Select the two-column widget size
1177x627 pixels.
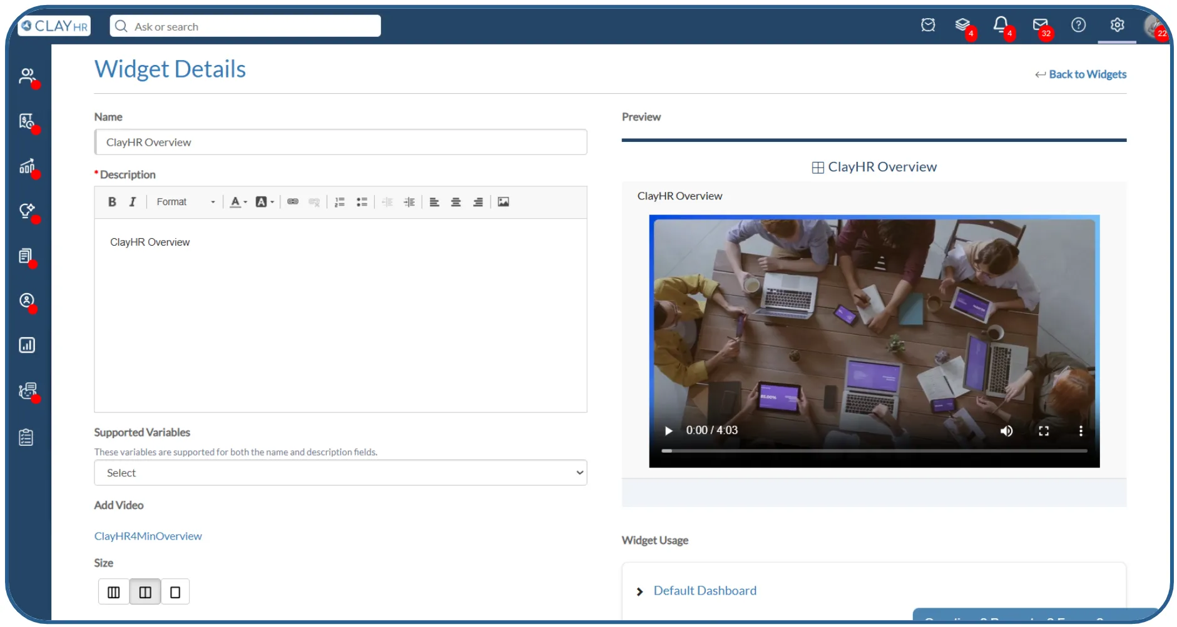click(x=145, y=592)
